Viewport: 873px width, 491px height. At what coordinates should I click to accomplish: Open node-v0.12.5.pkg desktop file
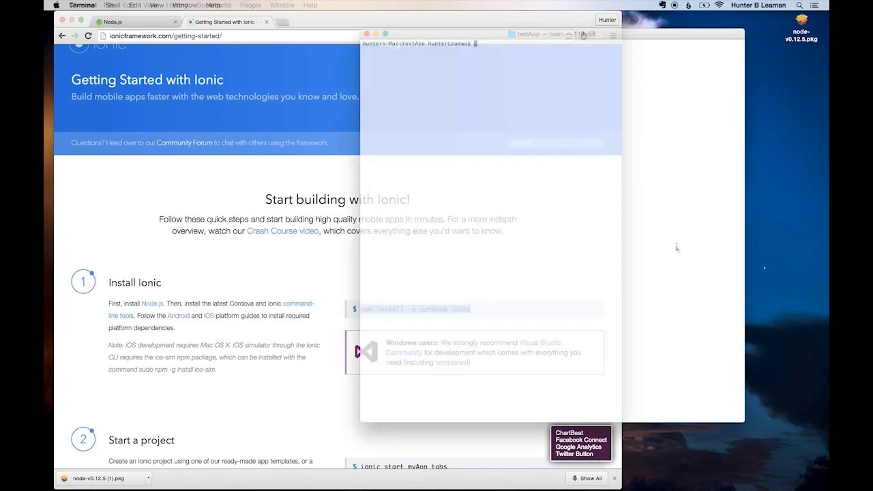(x=801, y=29)
